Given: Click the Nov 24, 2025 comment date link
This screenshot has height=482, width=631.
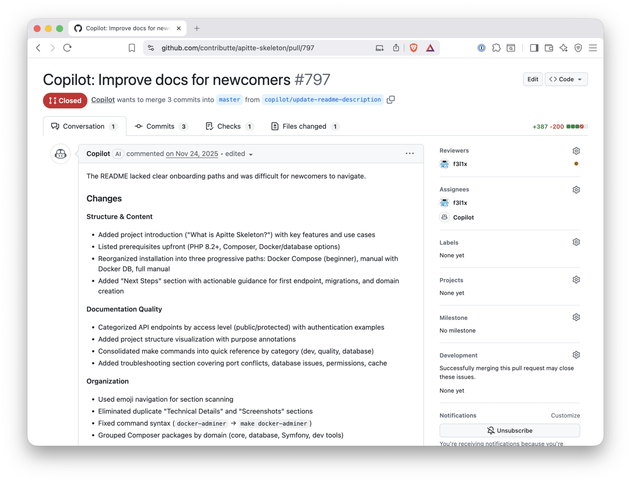Looking at the screenshot, I should 192,154.
